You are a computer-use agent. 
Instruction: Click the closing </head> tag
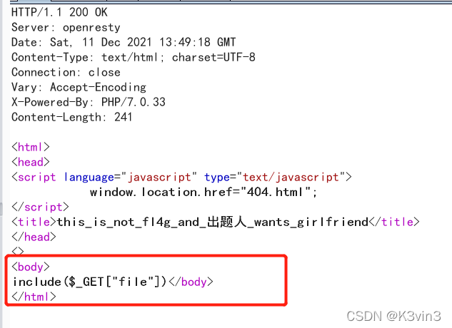pyautogui.click(x=34, y=237)
